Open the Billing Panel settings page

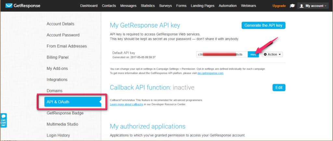click(x=58, y=57)
